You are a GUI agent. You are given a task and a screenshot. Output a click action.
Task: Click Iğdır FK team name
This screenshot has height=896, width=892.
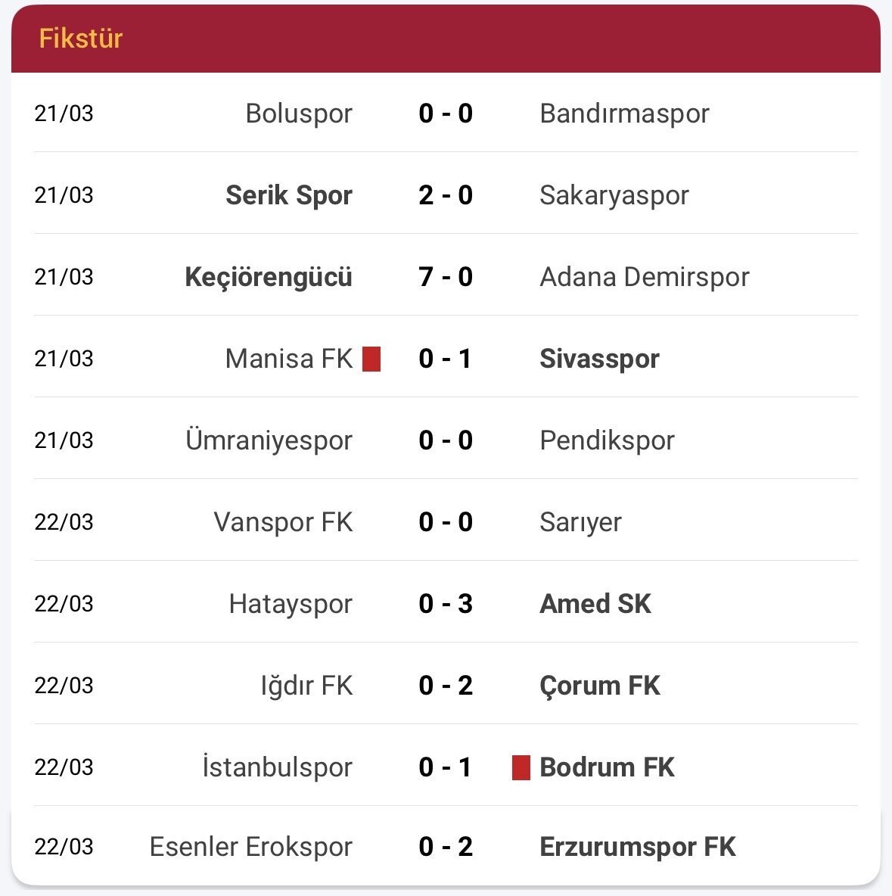(x=306, y=686)
